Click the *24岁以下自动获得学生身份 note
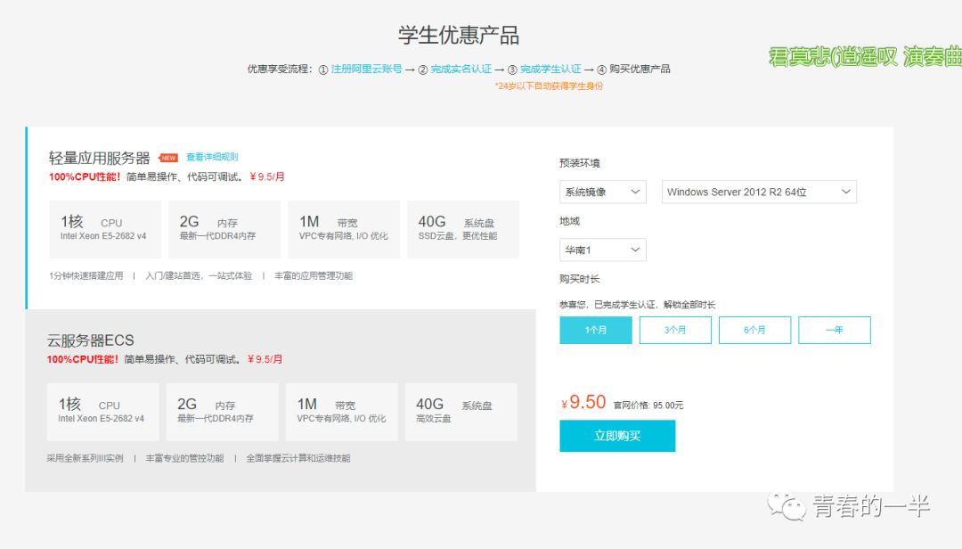 coord(549,86)
